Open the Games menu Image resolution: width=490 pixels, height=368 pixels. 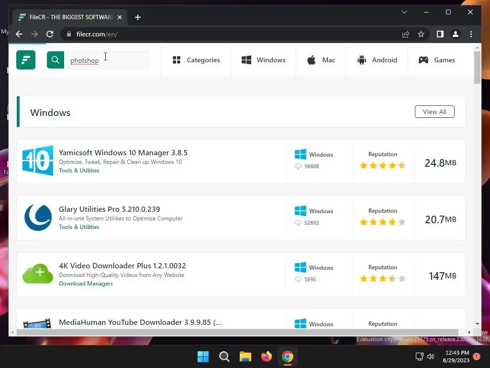(436, 60)
